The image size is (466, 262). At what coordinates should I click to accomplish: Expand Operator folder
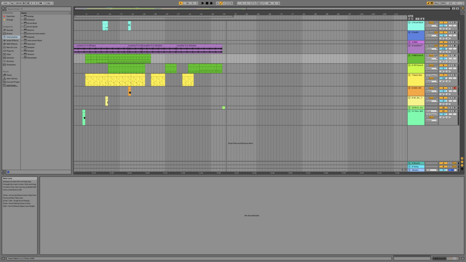[22, 44]
